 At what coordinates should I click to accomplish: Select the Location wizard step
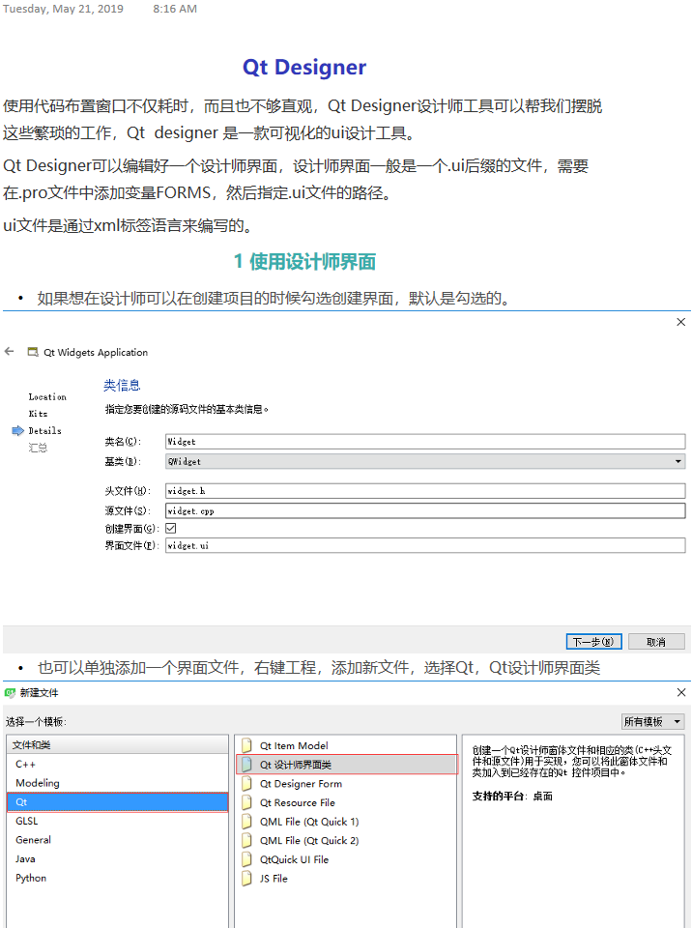tap(47, 396)
